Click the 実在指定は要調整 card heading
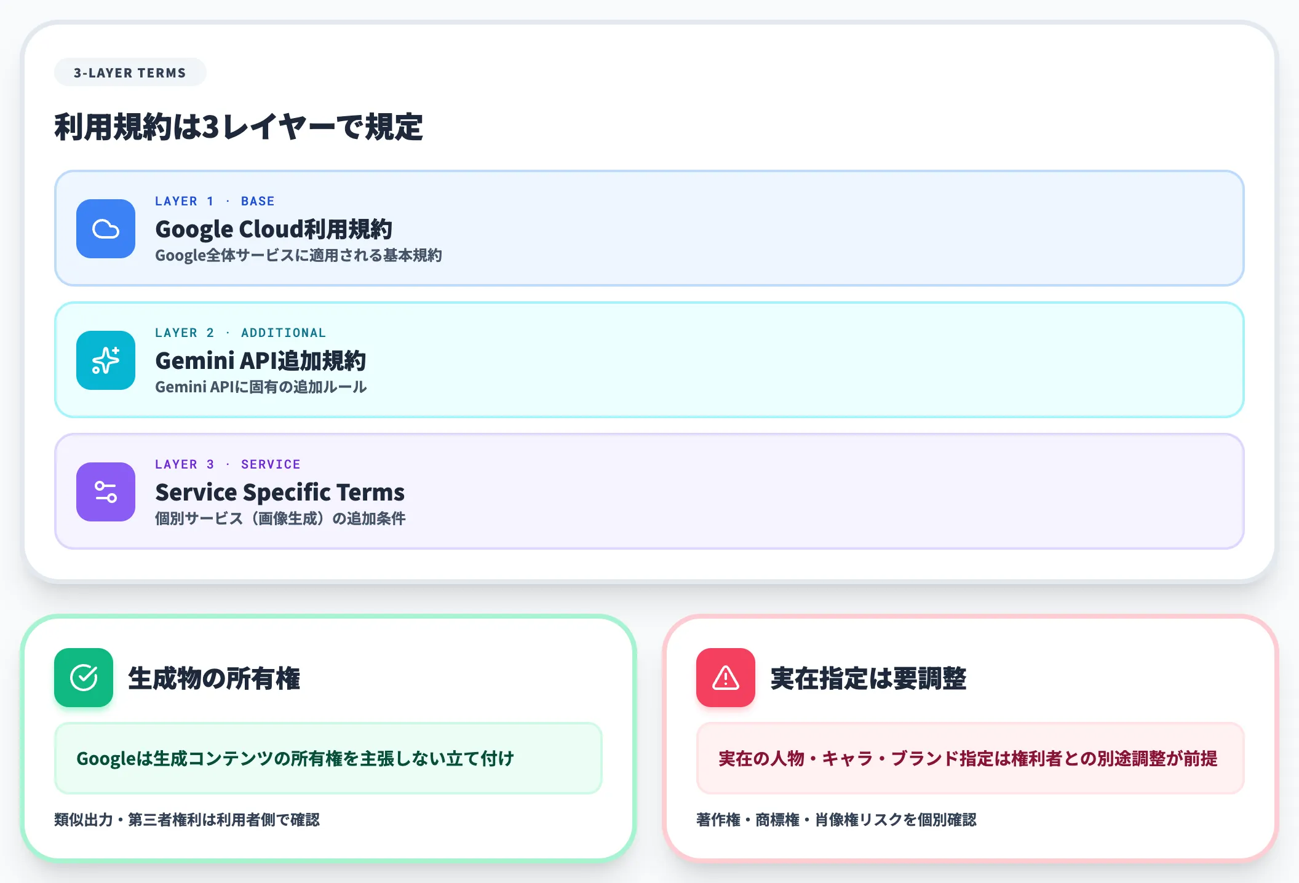The height and width of the screenshot is (883, 1299). 868,678
